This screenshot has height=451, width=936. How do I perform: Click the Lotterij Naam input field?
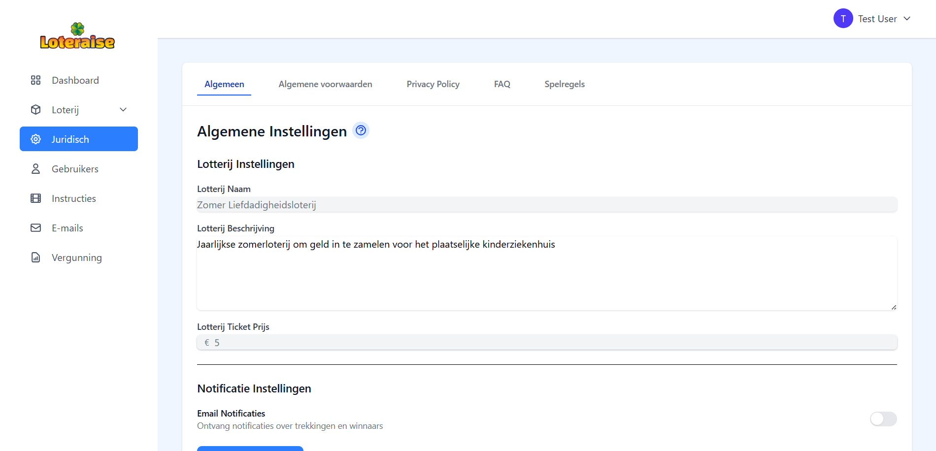(x=547, y=205)
